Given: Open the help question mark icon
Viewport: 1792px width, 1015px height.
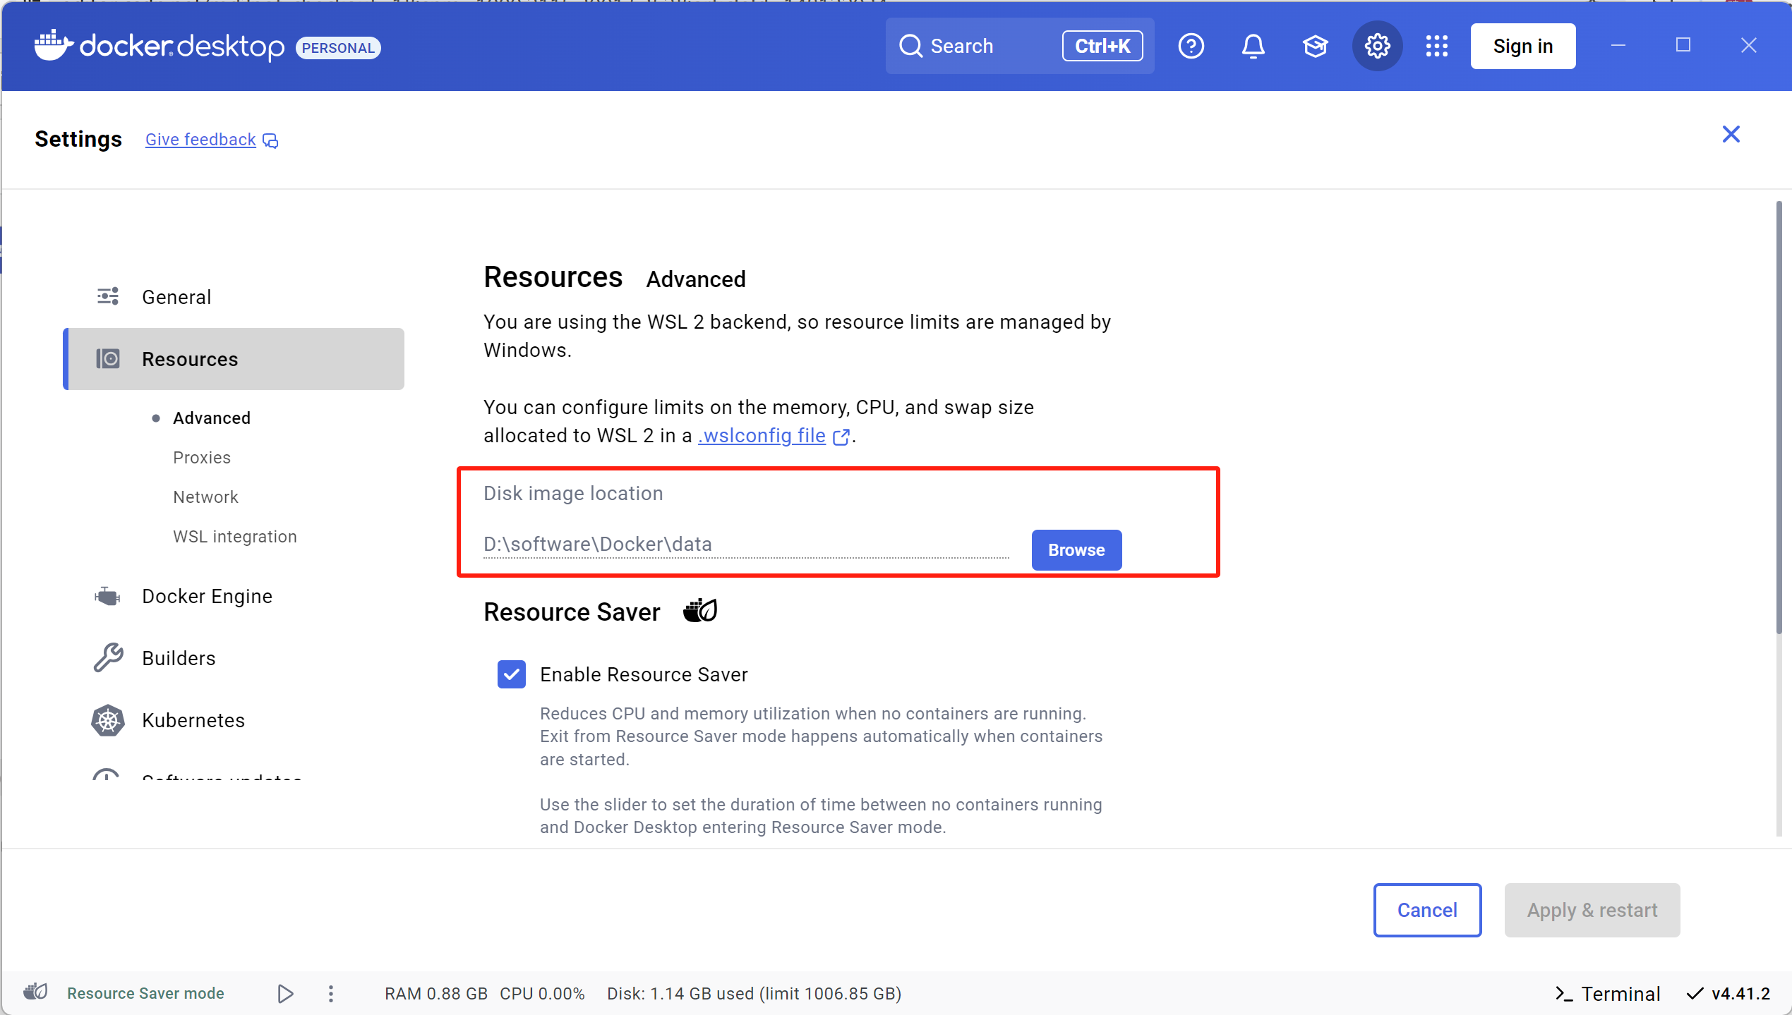Looking at the screenshot, I should [1191, 47].
